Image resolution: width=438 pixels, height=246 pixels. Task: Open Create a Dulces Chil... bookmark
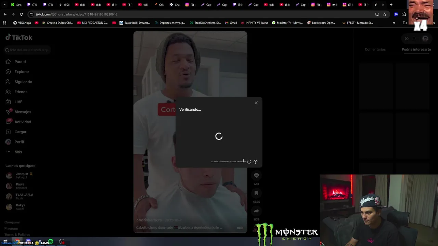tap(57, 23)
